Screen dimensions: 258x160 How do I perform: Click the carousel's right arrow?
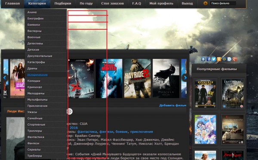point(185,77)
